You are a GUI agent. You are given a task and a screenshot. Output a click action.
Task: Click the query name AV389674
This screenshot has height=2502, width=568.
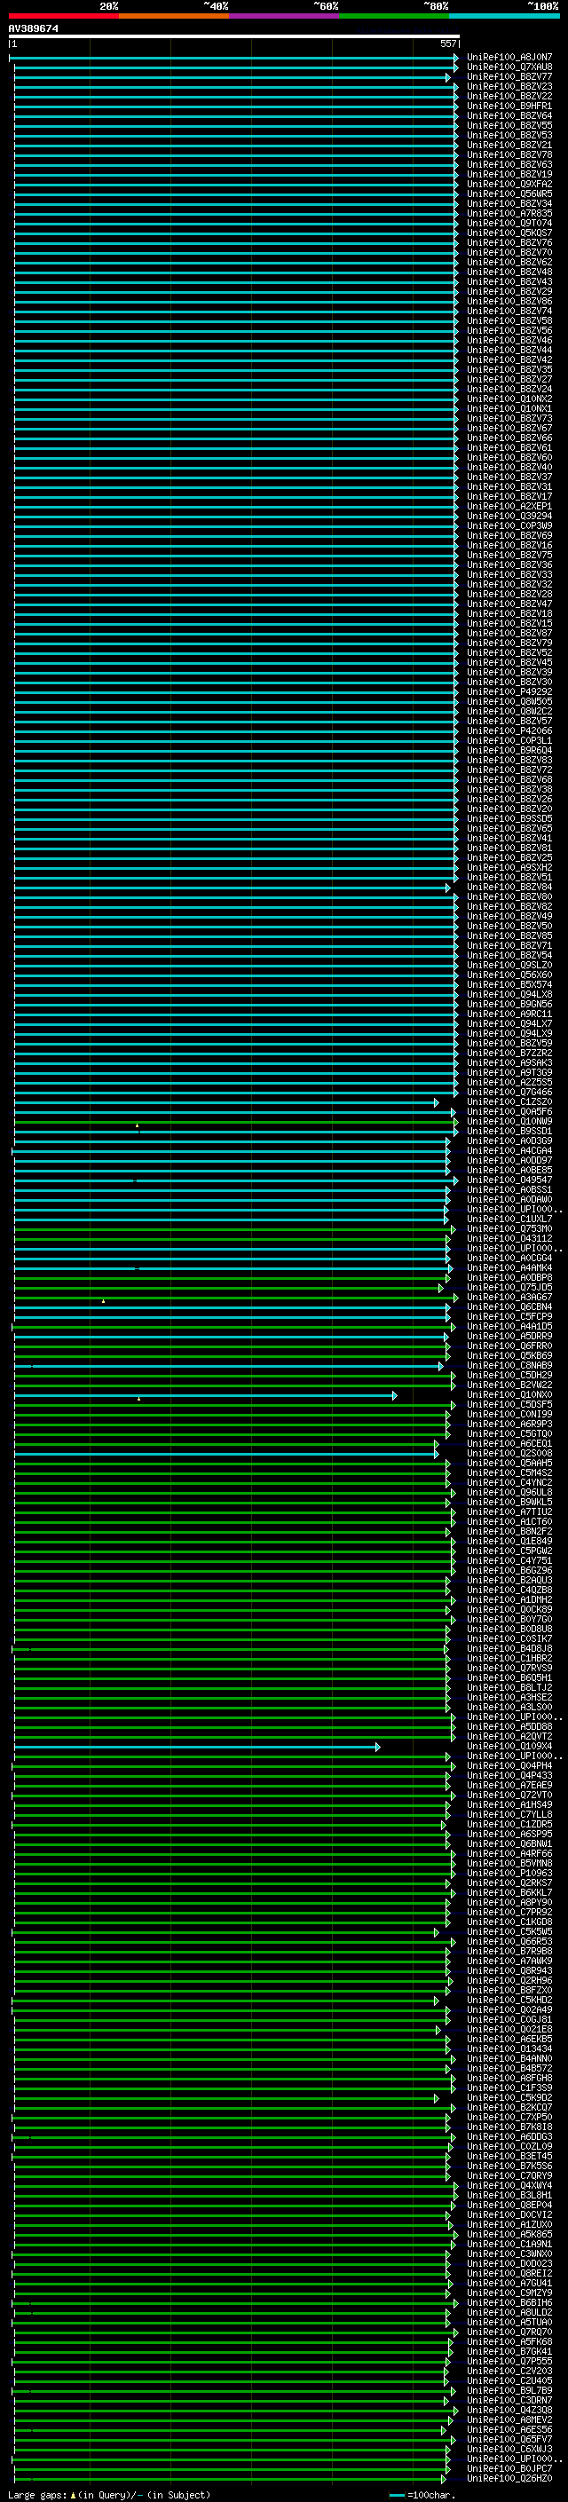point(33,28)
